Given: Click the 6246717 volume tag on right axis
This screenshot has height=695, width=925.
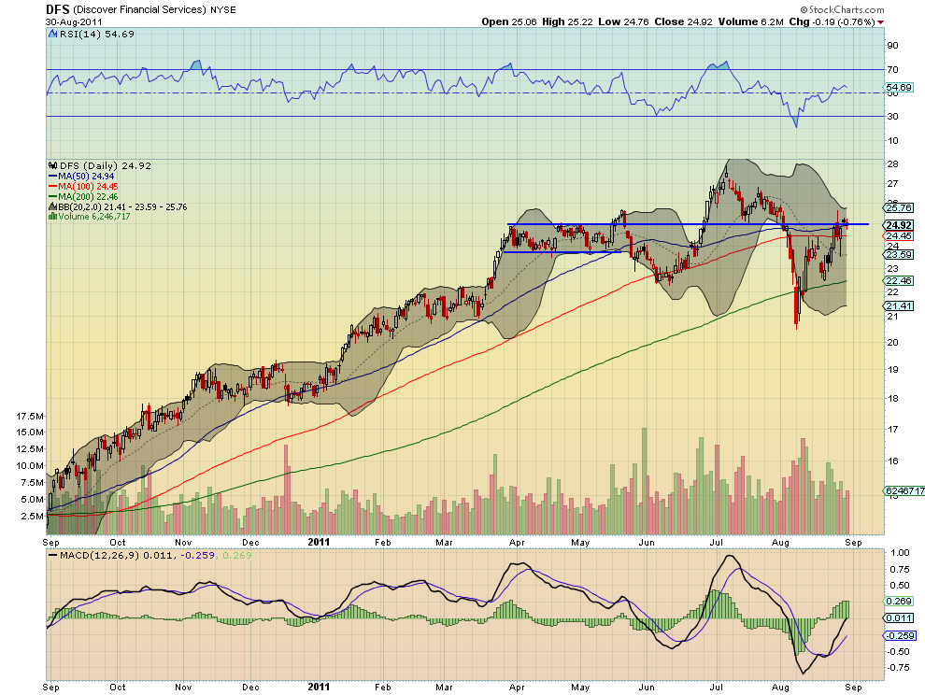Looking at the screenshot, I should click(904, 490).
